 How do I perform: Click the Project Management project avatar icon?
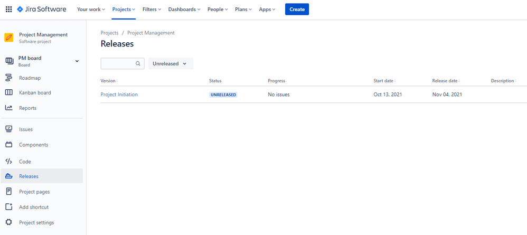coord(9,37)
